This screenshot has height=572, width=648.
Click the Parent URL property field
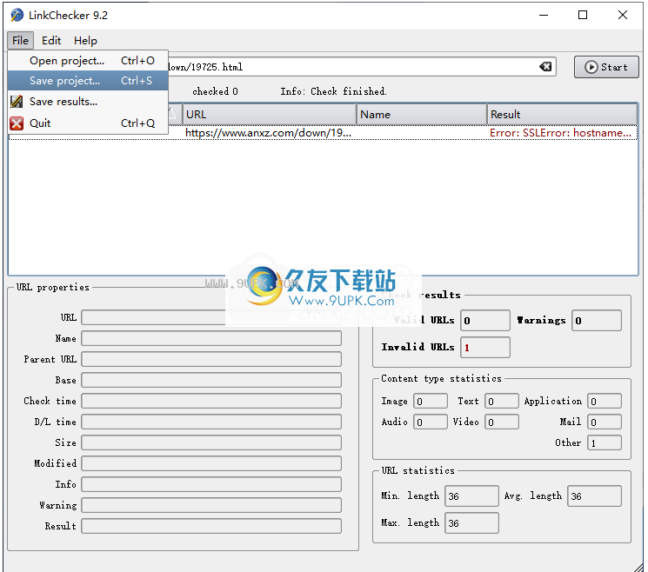click(211, 359)
